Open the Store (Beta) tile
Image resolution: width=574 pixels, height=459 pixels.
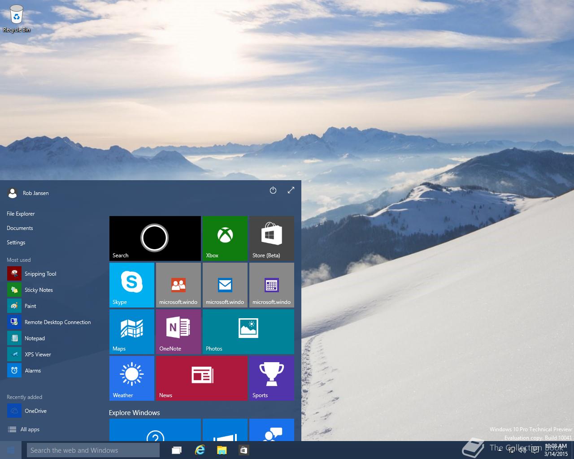[272, 238]
